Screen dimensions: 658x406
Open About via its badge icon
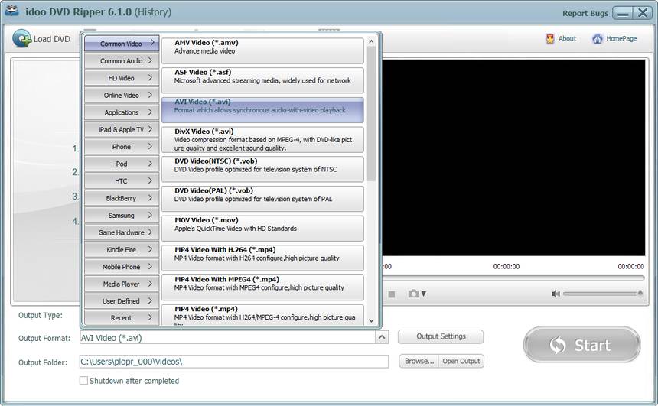point(549,38)
